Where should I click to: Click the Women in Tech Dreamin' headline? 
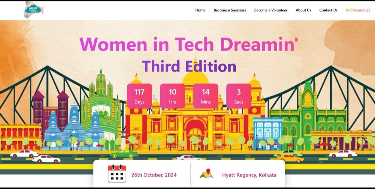189,44
